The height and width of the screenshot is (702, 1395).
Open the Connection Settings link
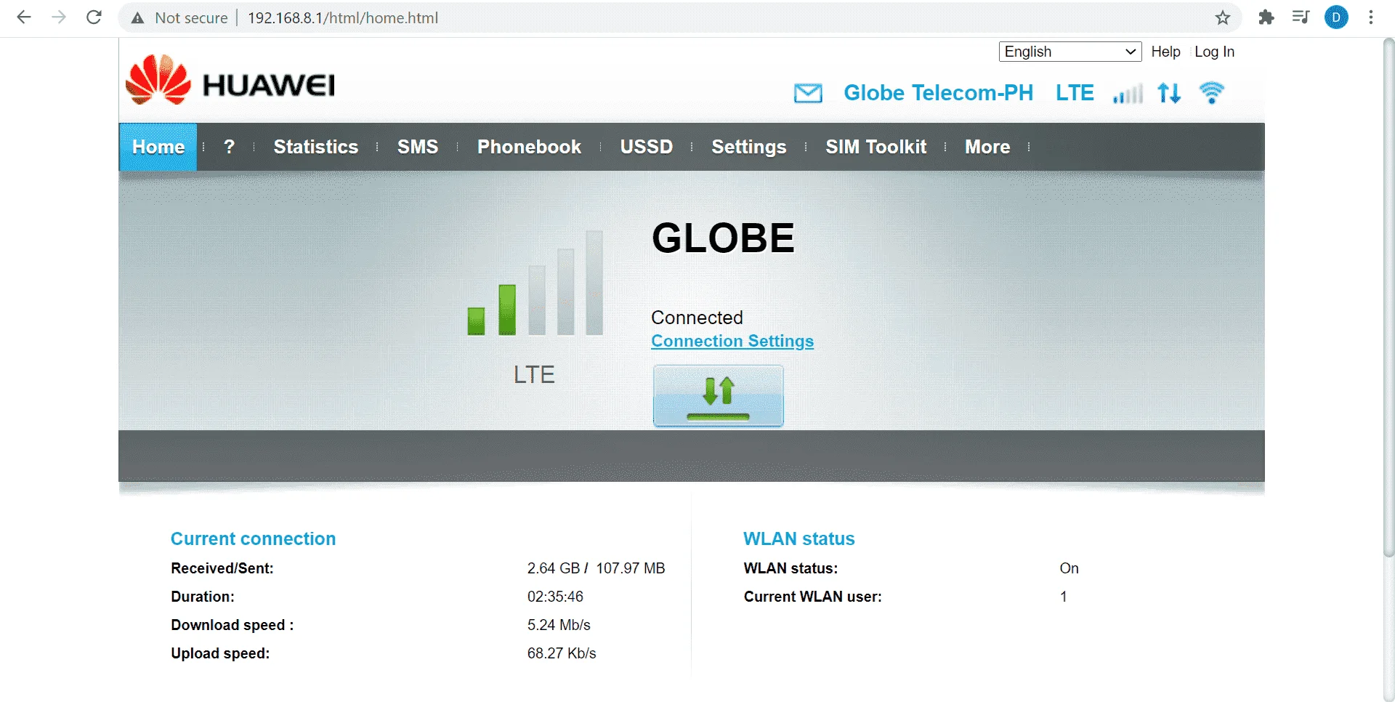[732, 341]
